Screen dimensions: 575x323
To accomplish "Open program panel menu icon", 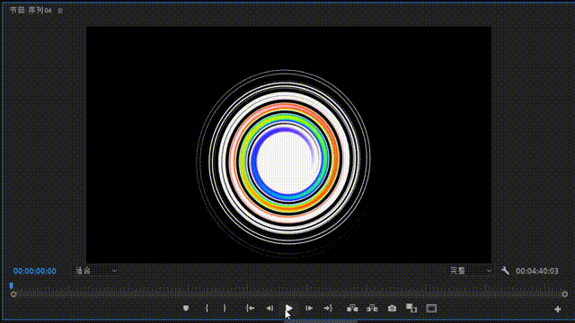I will (x=60, y=11).
